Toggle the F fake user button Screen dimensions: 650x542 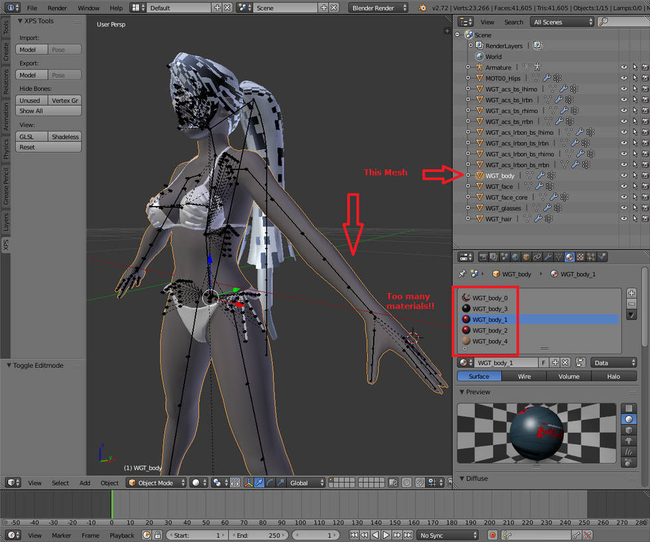[544, 363]
